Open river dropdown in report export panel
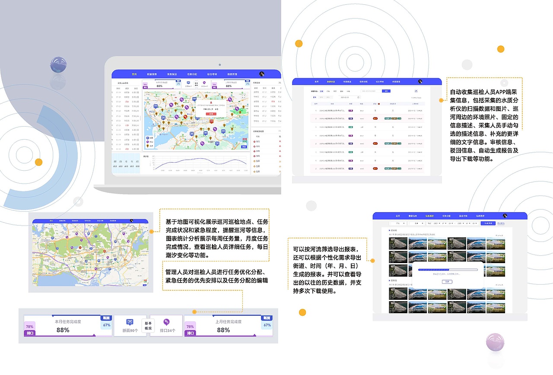 pos(398,223)
